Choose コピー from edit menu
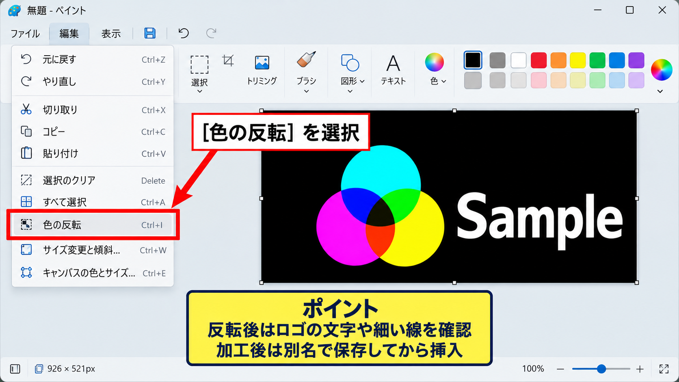This screenshot has width=679, height=382. [93, 132]
